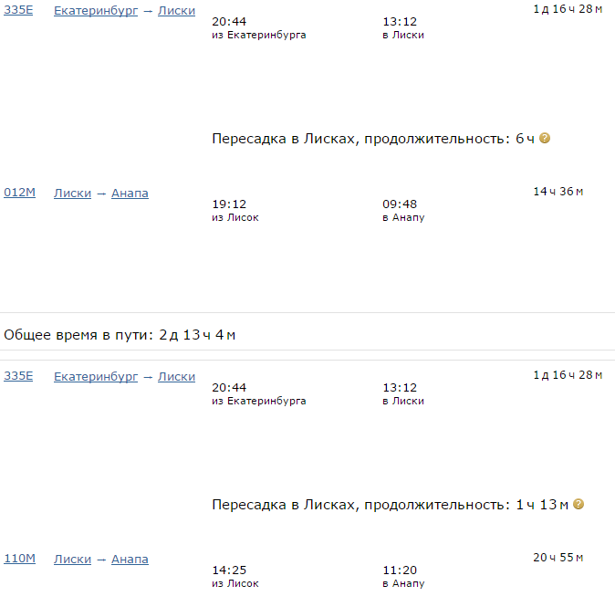Open help icon beside 1 ч 13 м transfer
The image size is (615, 607).
(x=579, y=504)
